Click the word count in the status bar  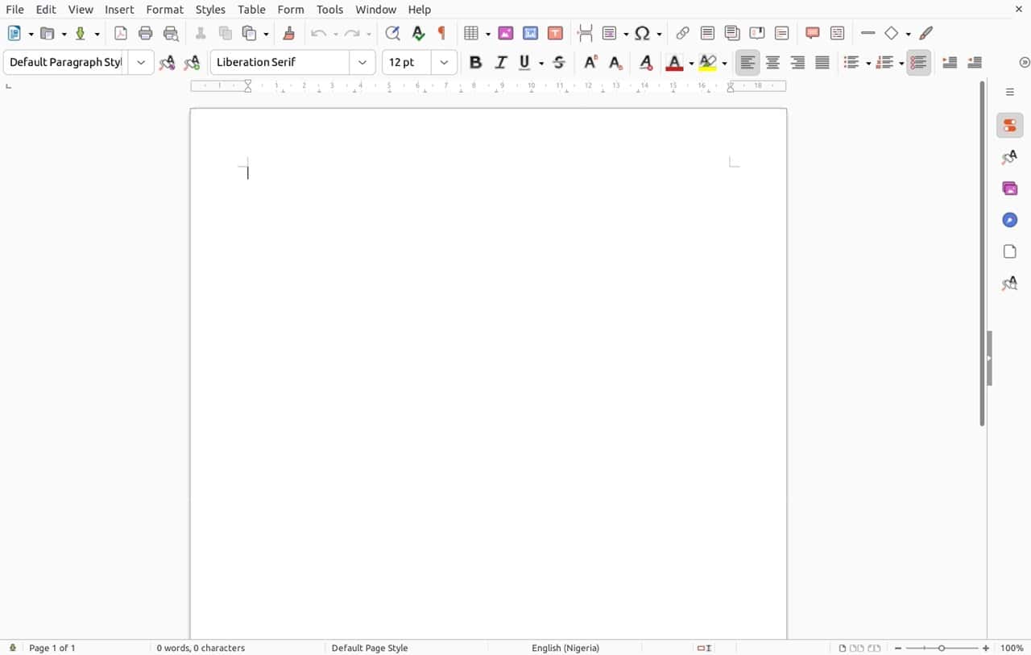coord(201,648)
